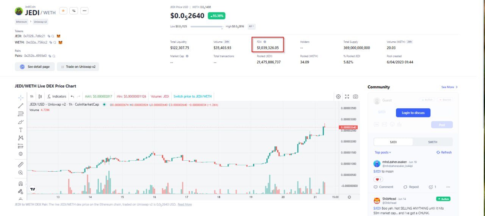Toggle the Volume: JEDI option
Screen dimensions: 485x216
160,97
